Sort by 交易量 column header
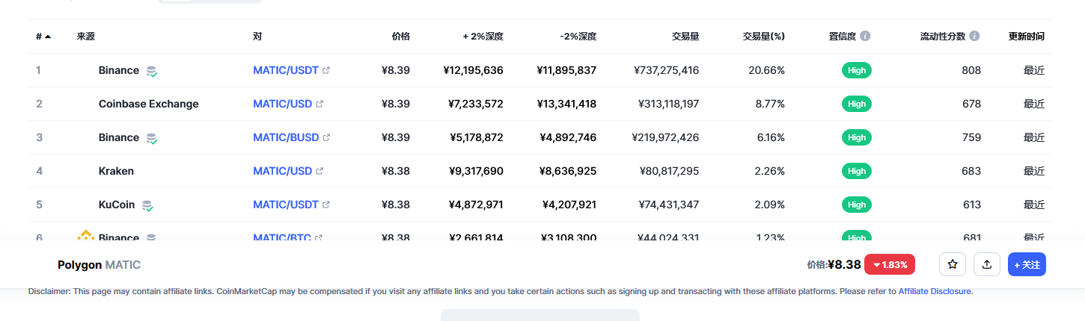This screenshot has width=1085, height=321. [x=685, y=36]
